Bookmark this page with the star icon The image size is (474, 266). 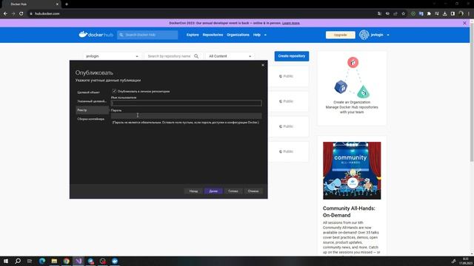[403, 13]
